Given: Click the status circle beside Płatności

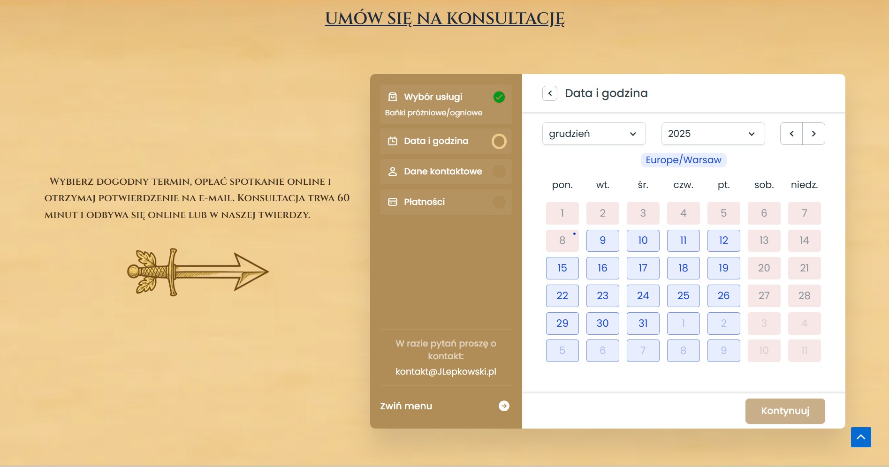Looking at the screenshot, I should coord(499,202).
